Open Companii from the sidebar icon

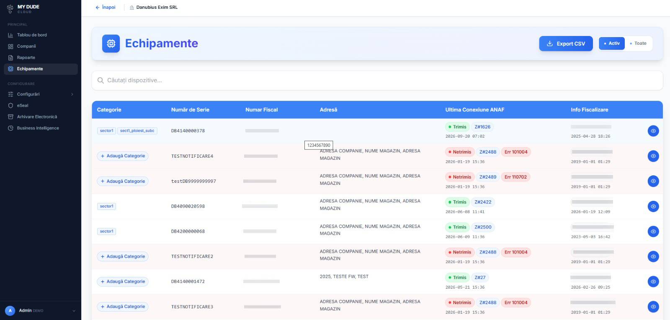(10, 46)
